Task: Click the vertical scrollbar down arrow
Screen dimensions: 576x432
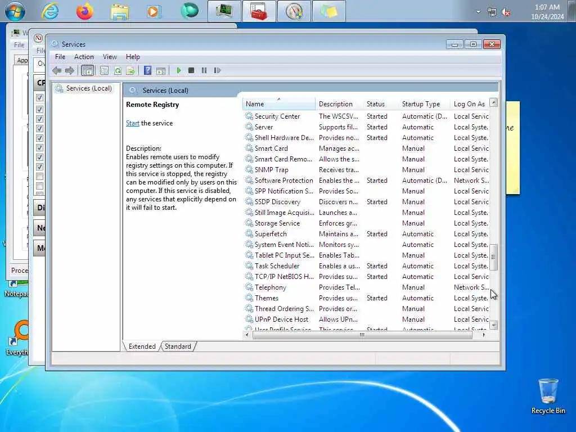Action: click(x=494, y=325)
